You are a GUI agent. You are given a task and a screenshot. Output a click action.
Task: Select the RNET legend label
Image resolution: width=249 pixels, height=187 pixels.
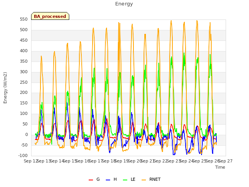coord(155,179)
